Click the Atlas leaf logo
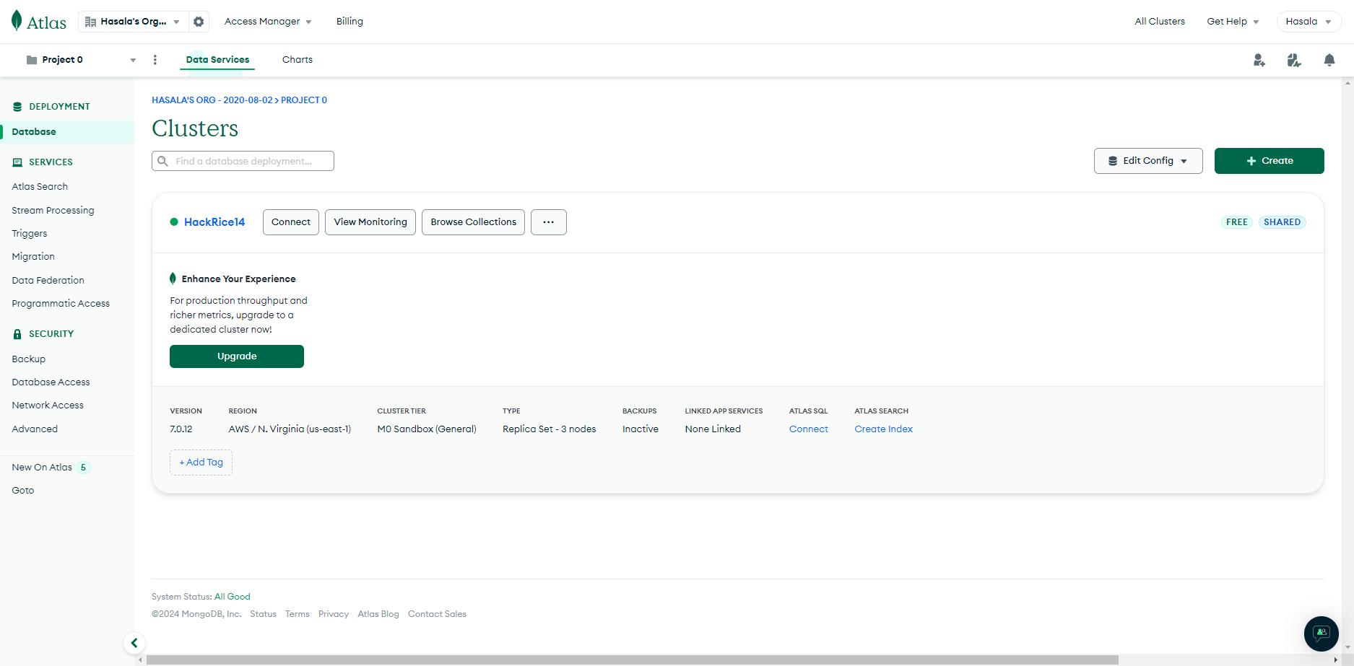The height and width of the screenshot is (666, 1354). pos(39,22)
